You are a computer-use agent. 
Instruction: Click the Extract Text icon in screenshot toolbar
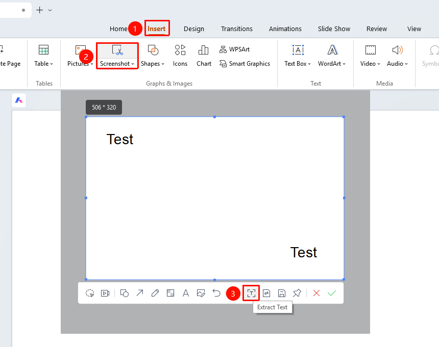251,293
